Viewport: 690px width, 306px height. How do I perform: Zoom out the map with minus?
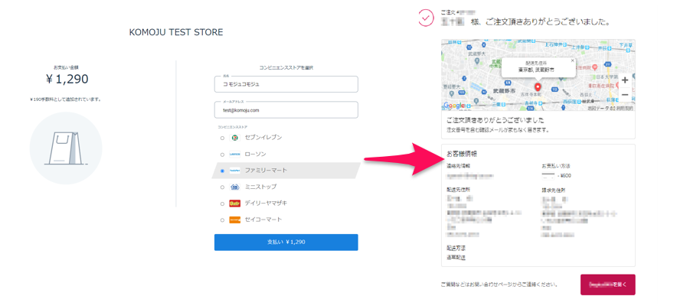pyautogui.click(x=625, y=95)
